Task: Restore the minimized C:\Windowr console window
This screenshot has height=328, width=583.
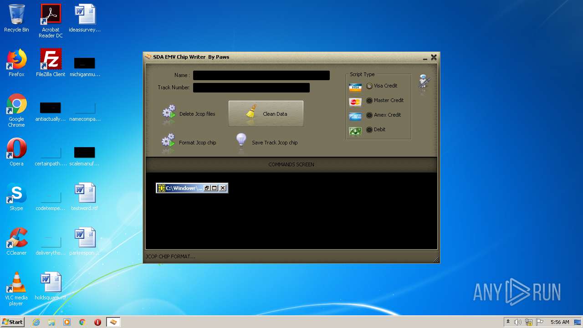Action: tap(207, 188)
